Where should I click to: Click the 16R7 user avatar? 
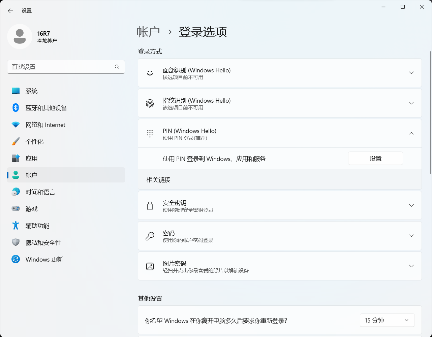pos(20,37)
